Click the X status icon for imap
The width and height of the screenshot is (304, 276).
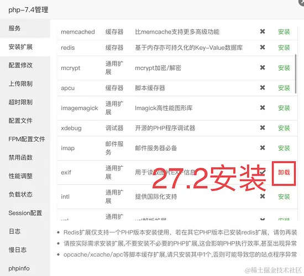[263, 148]
